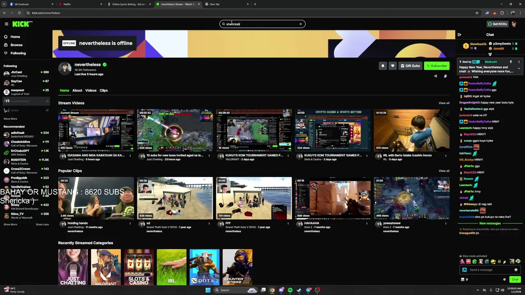Open options for Holding hands clip

click(x=130, y=223)
